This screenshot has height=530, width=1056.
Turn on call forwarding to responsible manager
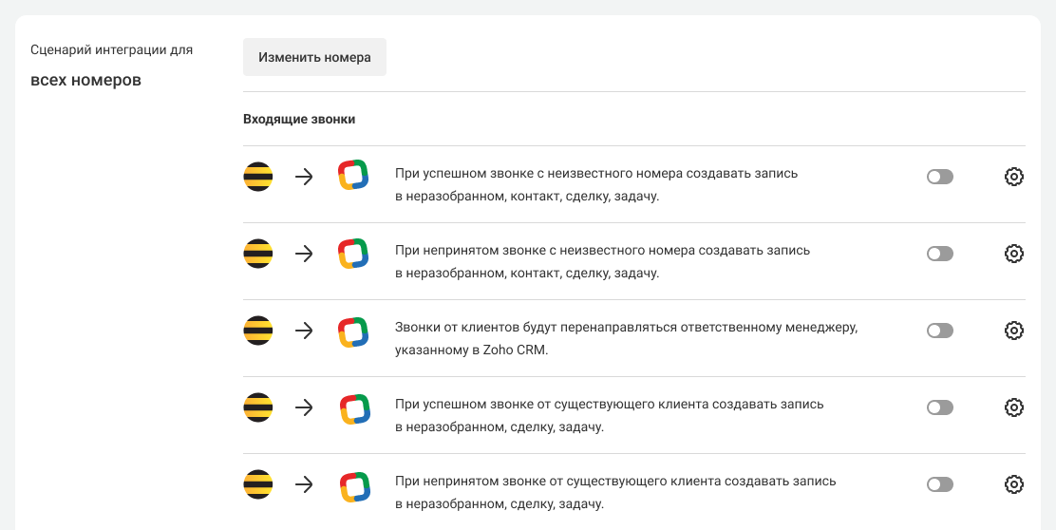[x=939, y=331]
